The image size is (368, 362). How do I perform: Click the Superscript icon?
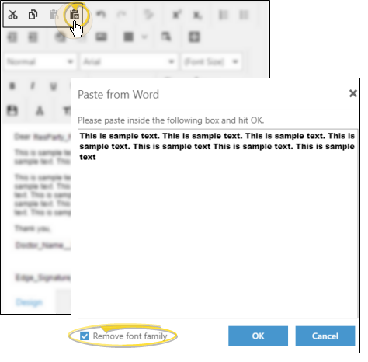tap(177, 15)
